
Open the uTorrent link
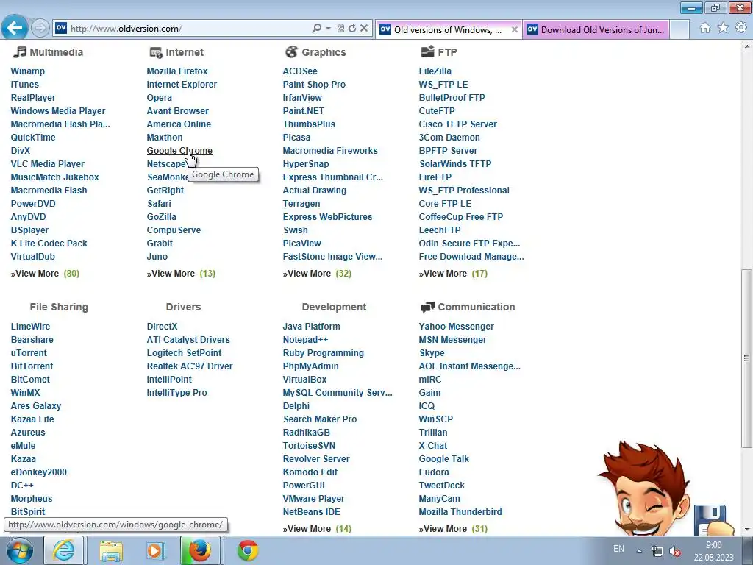[x=29, y=352]
